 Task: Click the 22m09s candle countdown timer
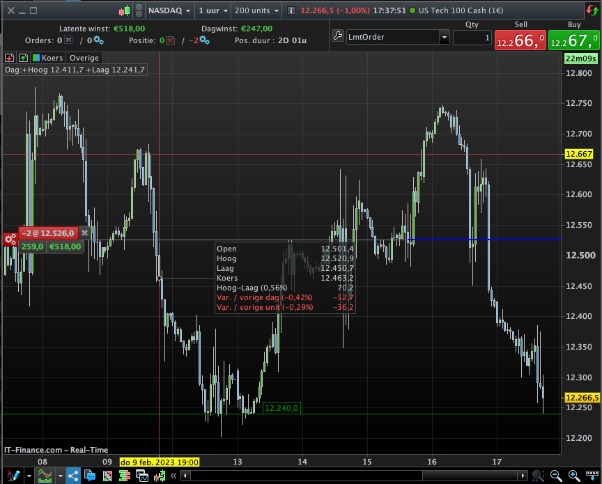click(x=581, y=58)
